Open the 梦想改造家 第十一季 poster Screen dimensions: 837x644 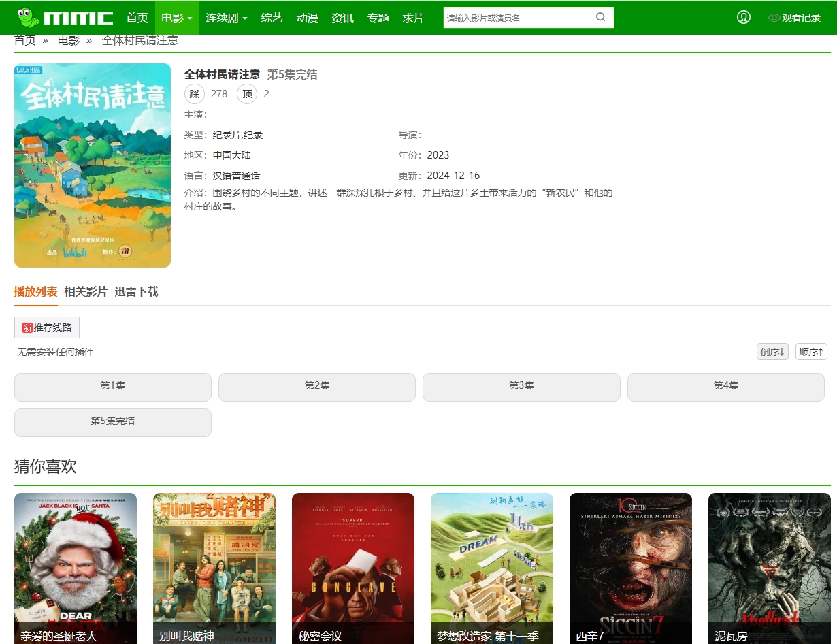(x=492, y=568)
